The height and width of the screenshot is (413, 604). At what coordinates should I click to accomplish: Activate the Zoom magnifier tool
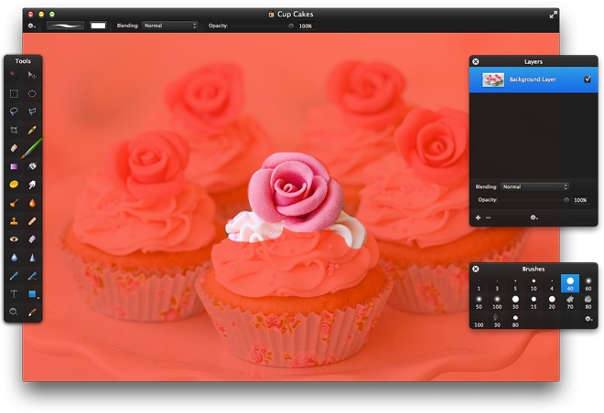click(x=14, y=312)
